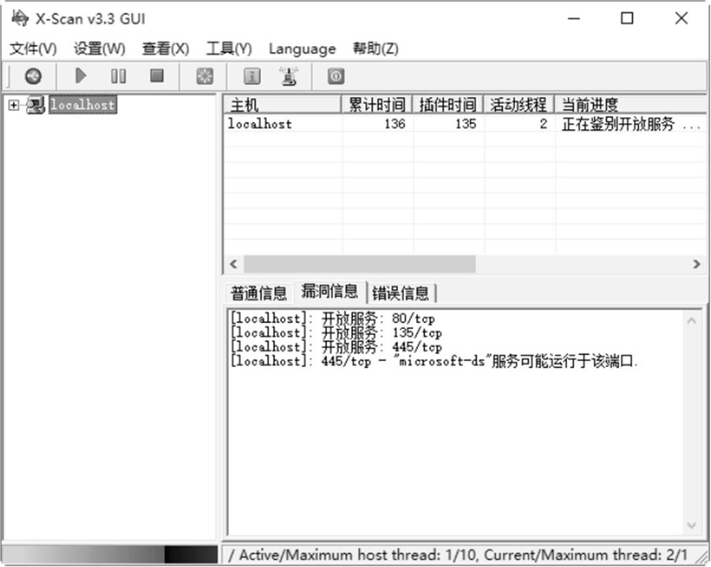Click the info 'i' toolbar icon
The height and width of the screenshot is (567, 711).
coord(251,76)
